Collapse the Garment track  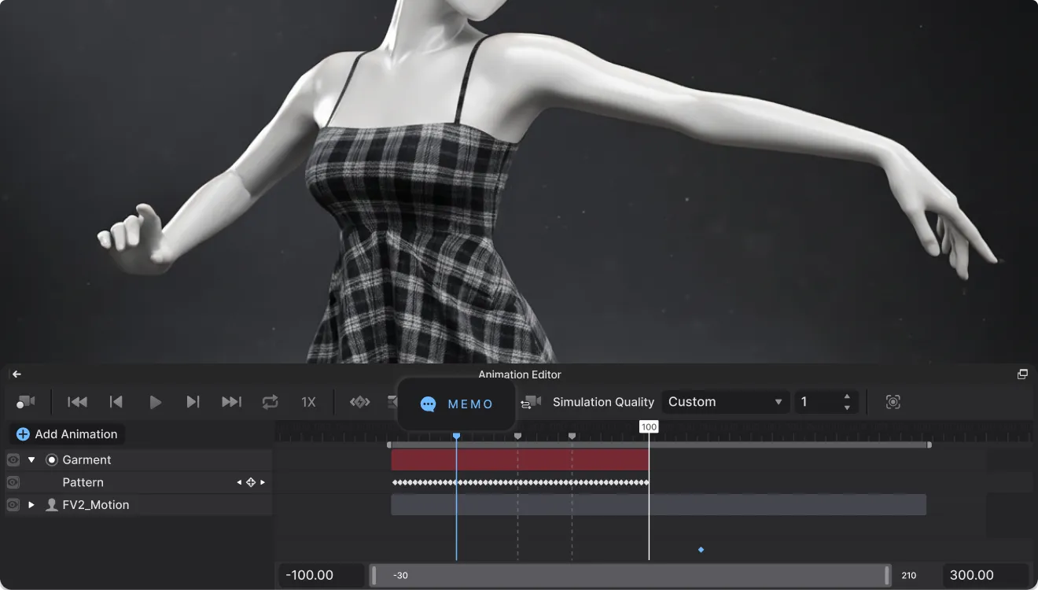tap(31, 459)
